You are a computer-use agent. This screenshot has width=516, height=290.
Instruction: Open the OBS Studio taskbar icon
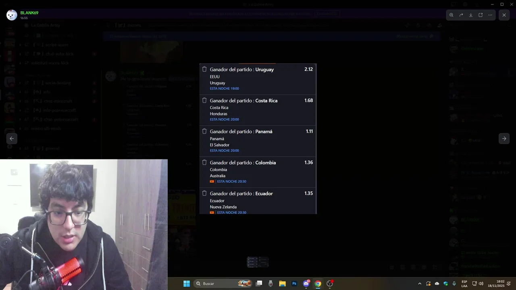click(330, 284)
